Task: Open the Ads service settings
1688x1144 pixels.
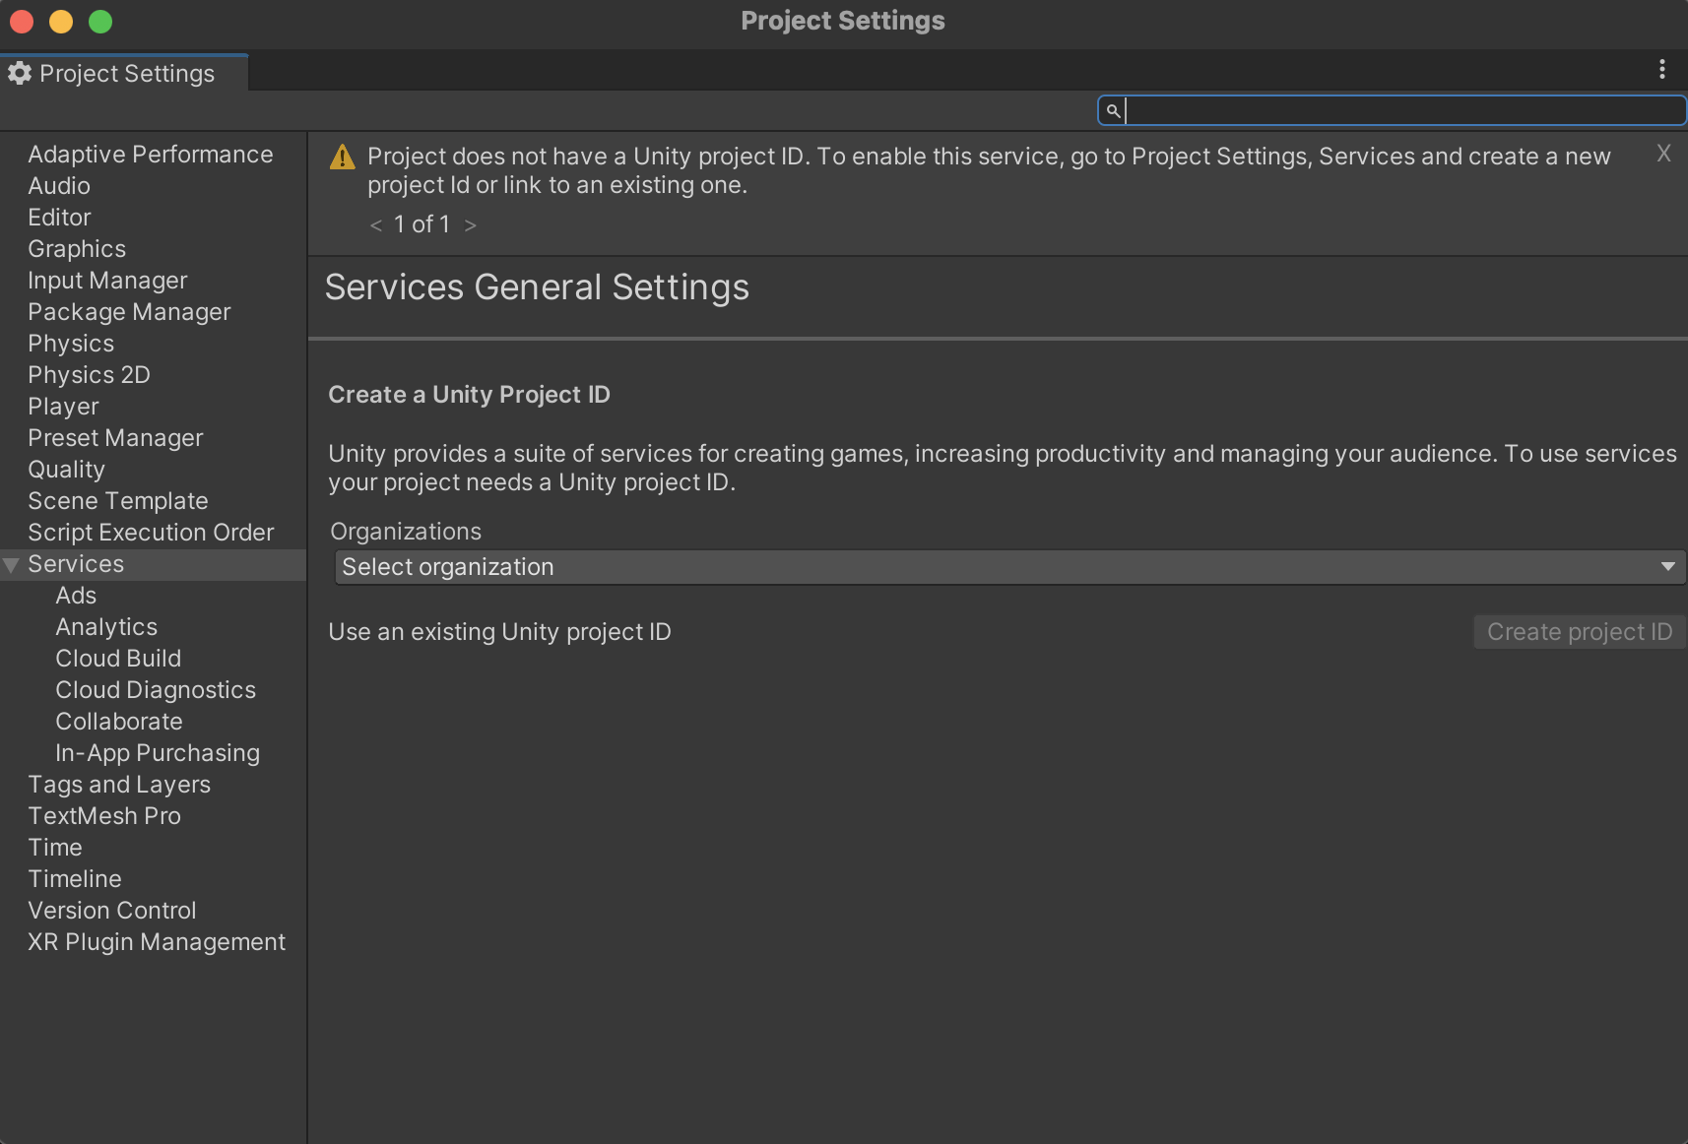Action: (x=76, y=596)
